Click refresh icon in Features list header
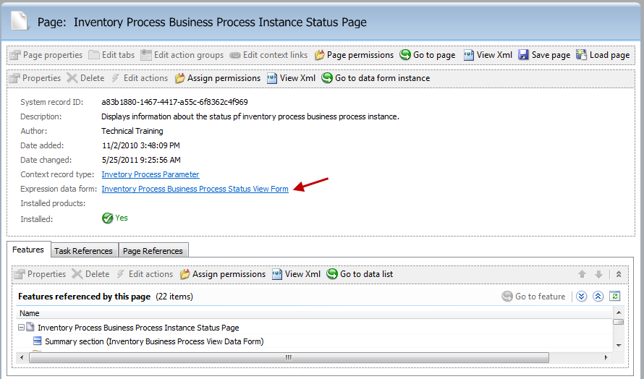This screenshot has width=644, height=379. pyautogui.click(x=614, y=296)
